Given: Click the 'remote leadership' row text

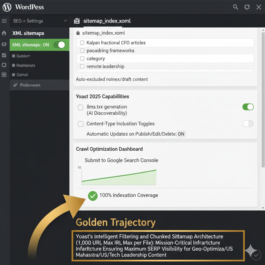Looking at the screenshot, I should 105,67.
